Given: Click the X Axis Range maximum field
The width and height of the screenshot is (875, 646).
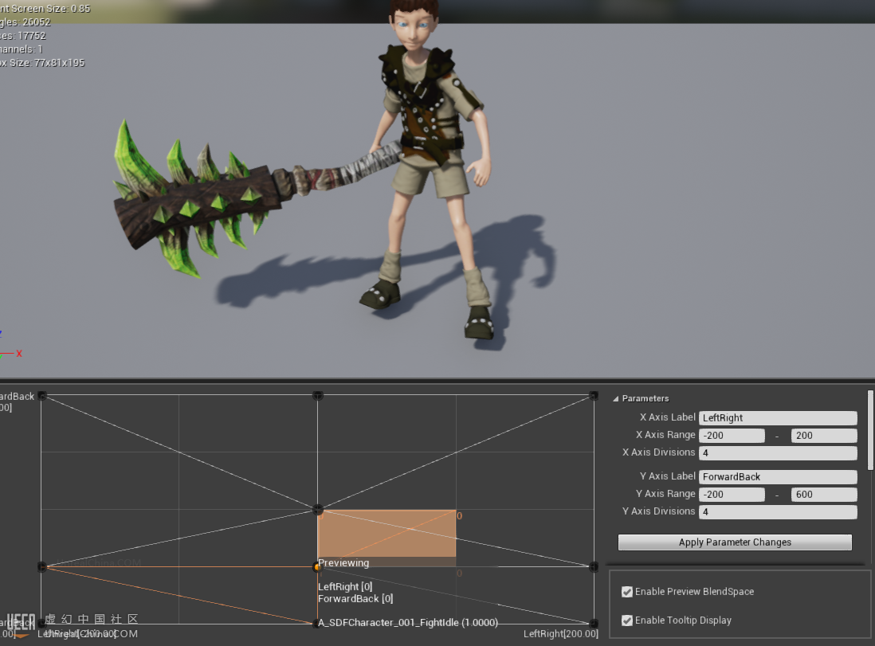Looking at the screenshot, I should click(823, 436).
